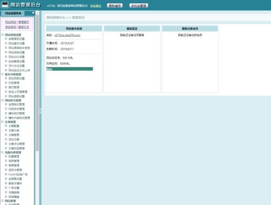Open 网络硬盘 in sidebar
271x205 pixels.
14,197
